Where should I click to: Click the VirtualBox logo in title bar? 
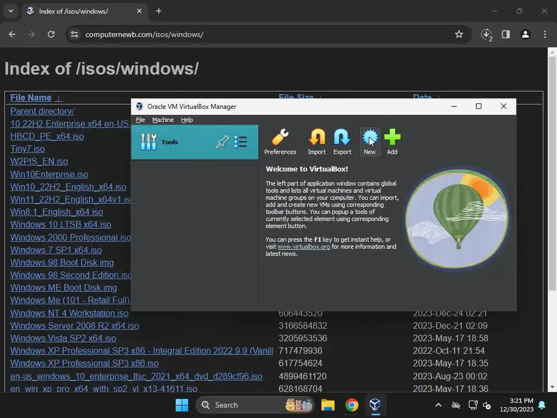tap(140, 106)
